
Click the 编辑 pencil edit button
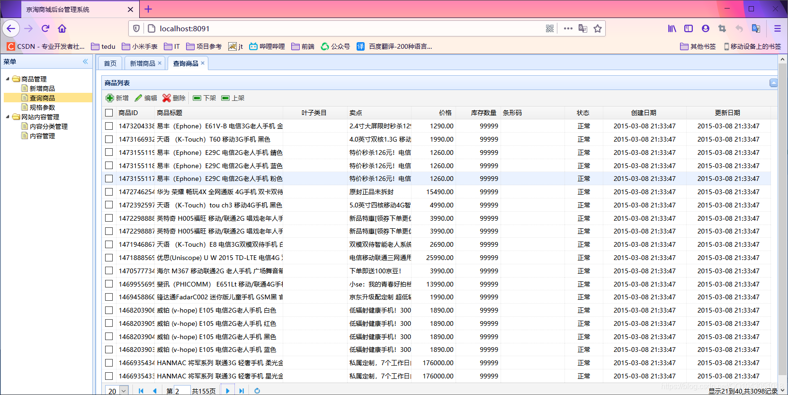tap(145, 98)
